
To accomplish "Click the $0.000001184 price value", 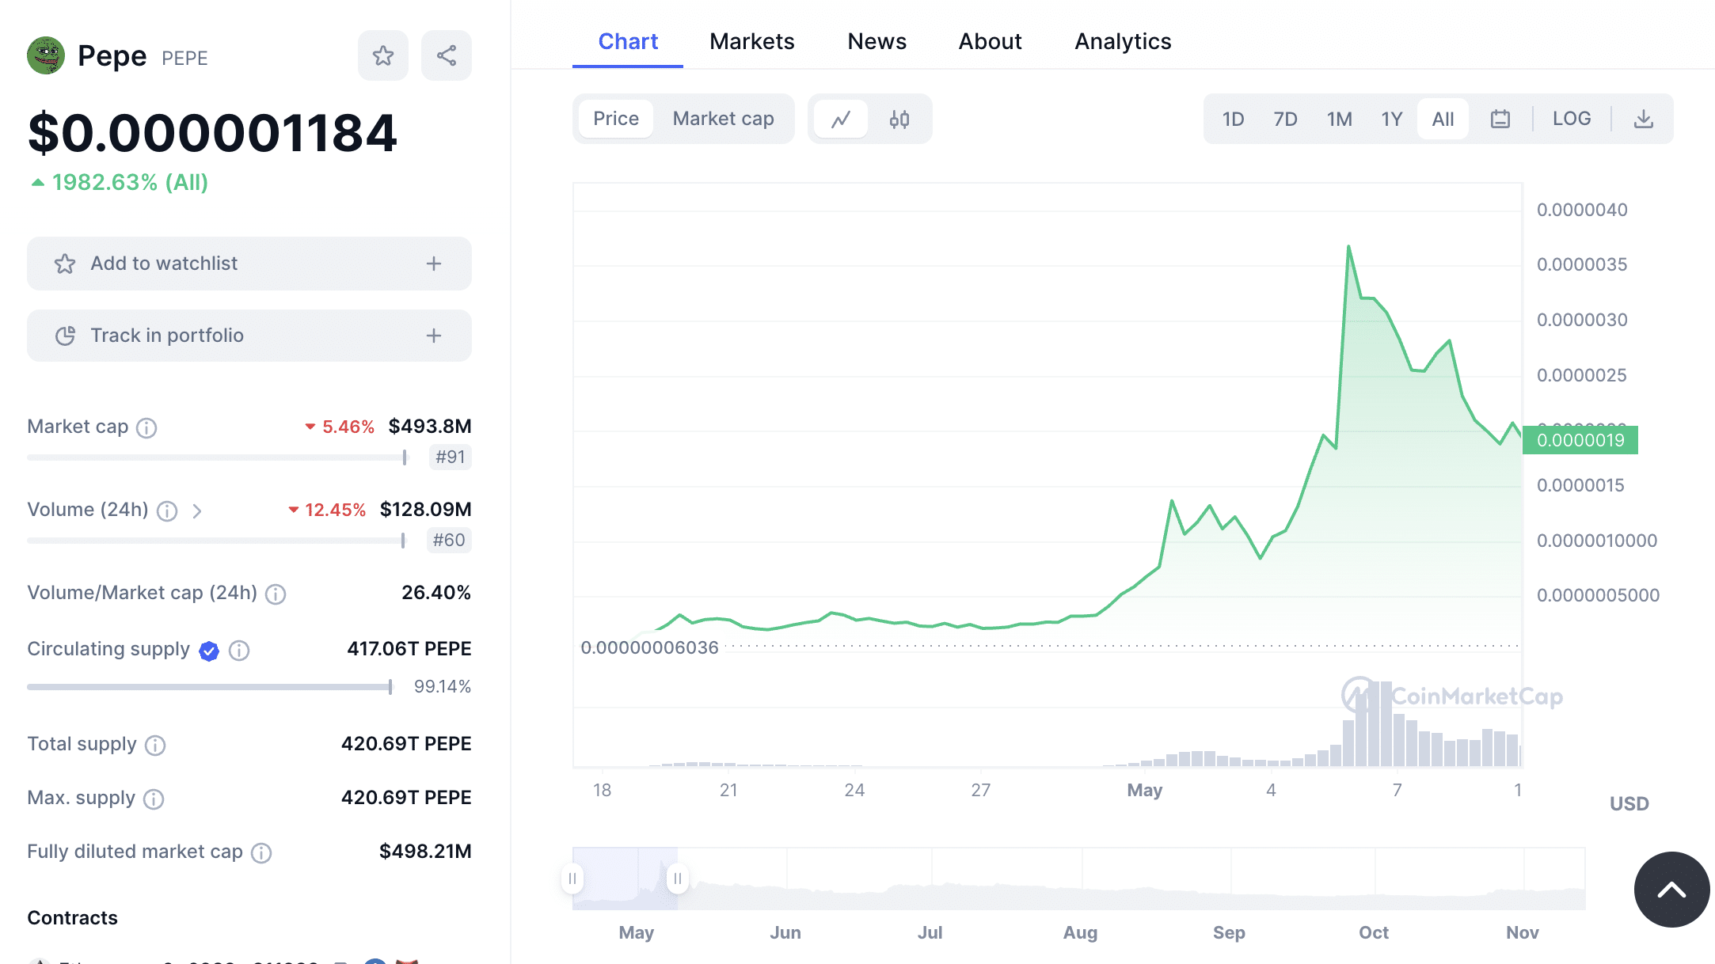I will (x=212, y=132).
